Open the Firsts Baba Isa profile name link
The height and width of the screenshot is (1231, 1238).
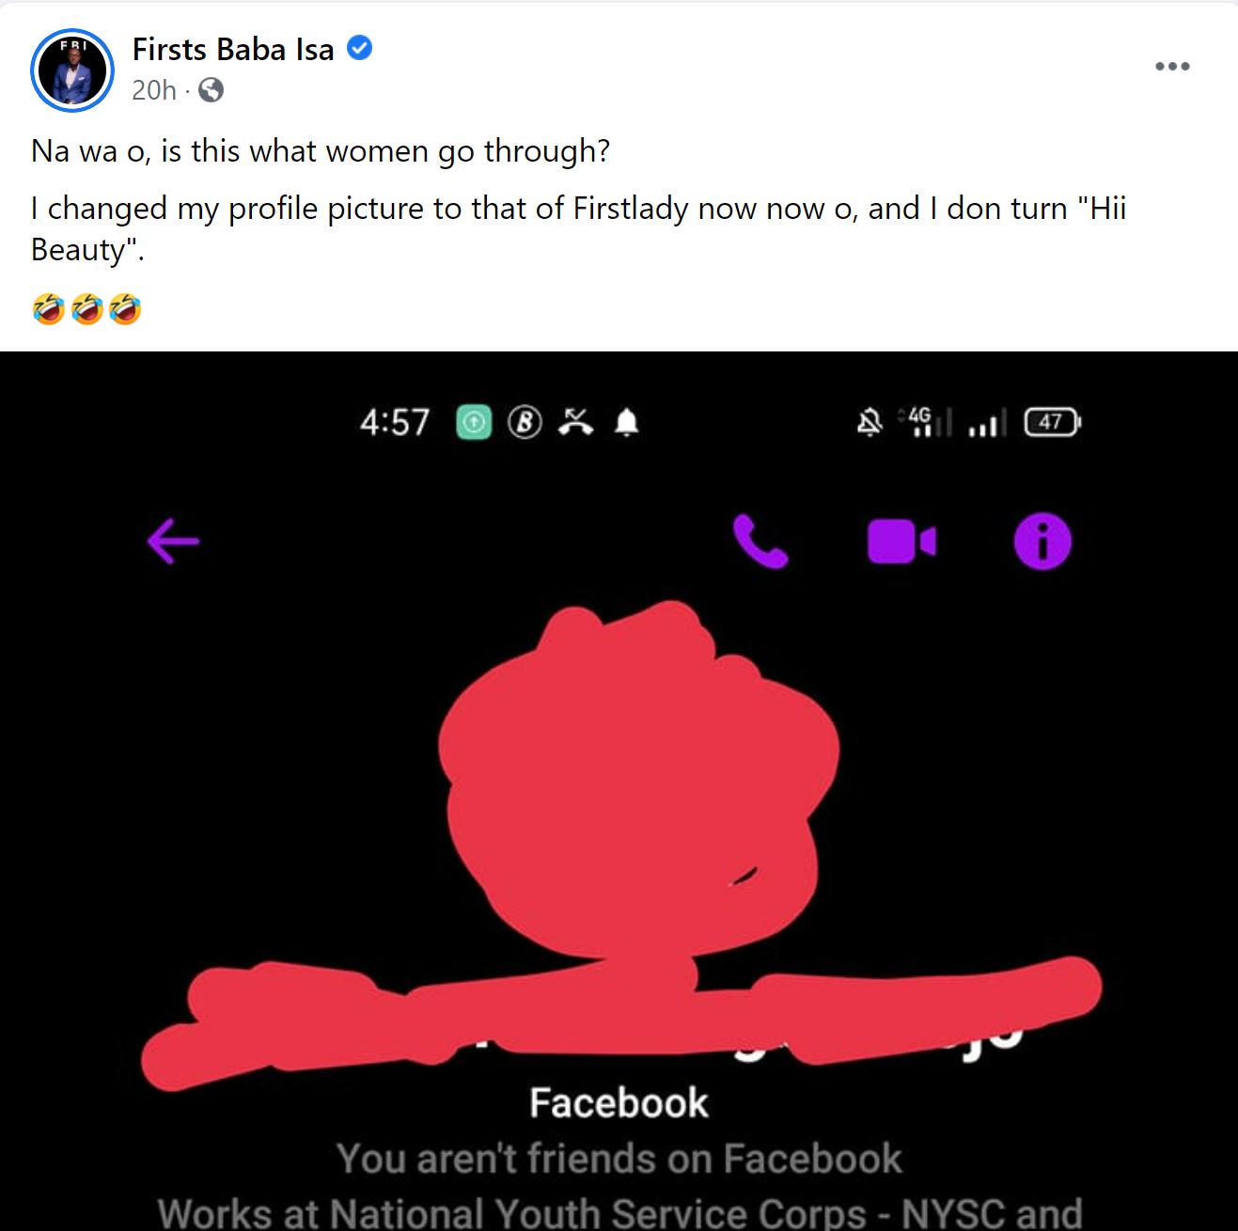[233, 49]
